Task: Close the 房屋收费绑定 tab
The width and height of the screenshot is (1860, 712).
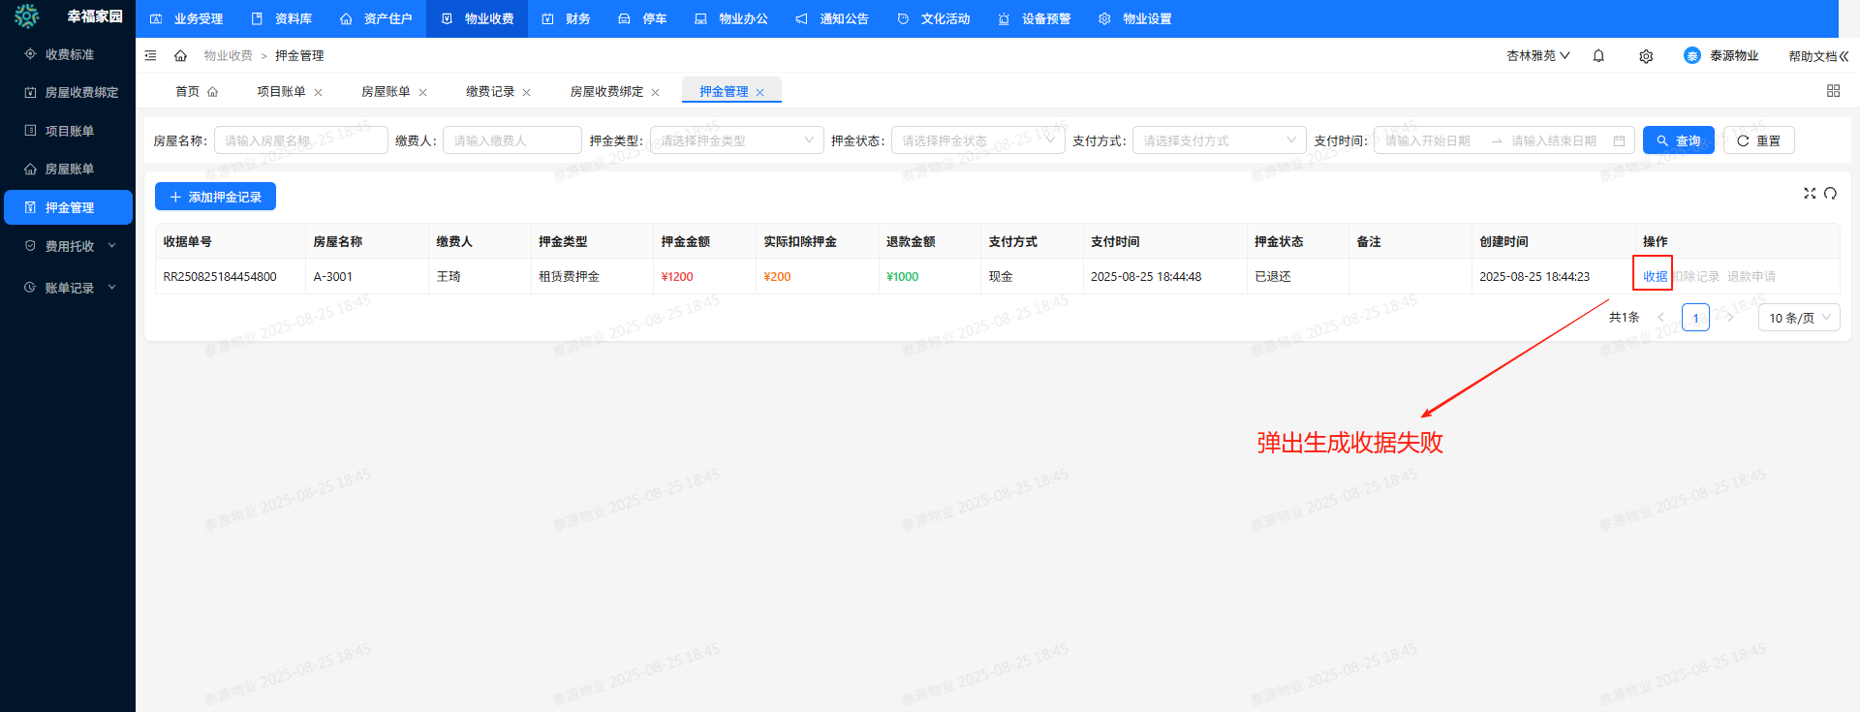Action: coord(656,93)
